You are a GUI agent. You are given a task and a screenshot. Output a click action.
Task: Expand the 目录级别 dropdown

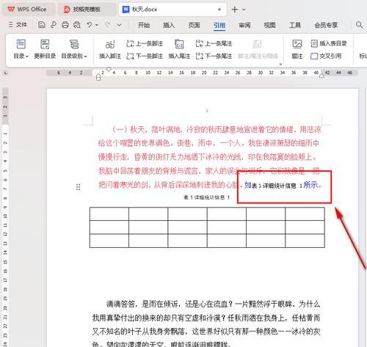86,56
